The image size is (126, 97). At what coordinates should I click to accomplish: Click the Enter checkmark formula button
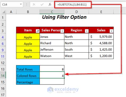click(42, 5)
